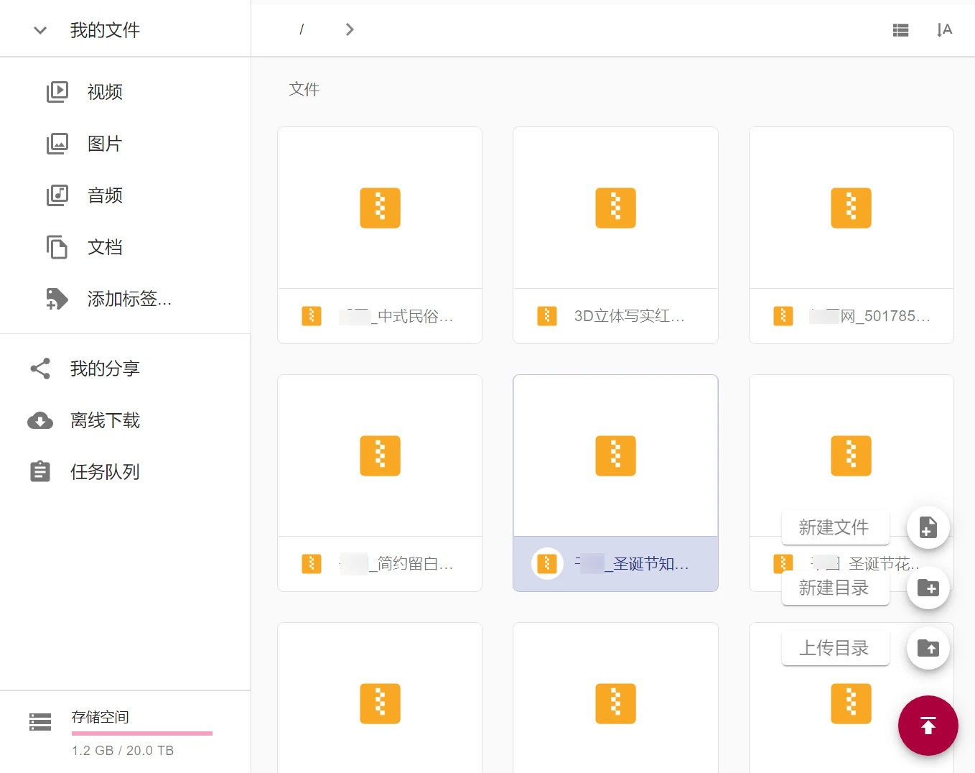Click the root path slash breadcrumb
This screenshot has height=773, width=975.
click(x=302, y=29)
